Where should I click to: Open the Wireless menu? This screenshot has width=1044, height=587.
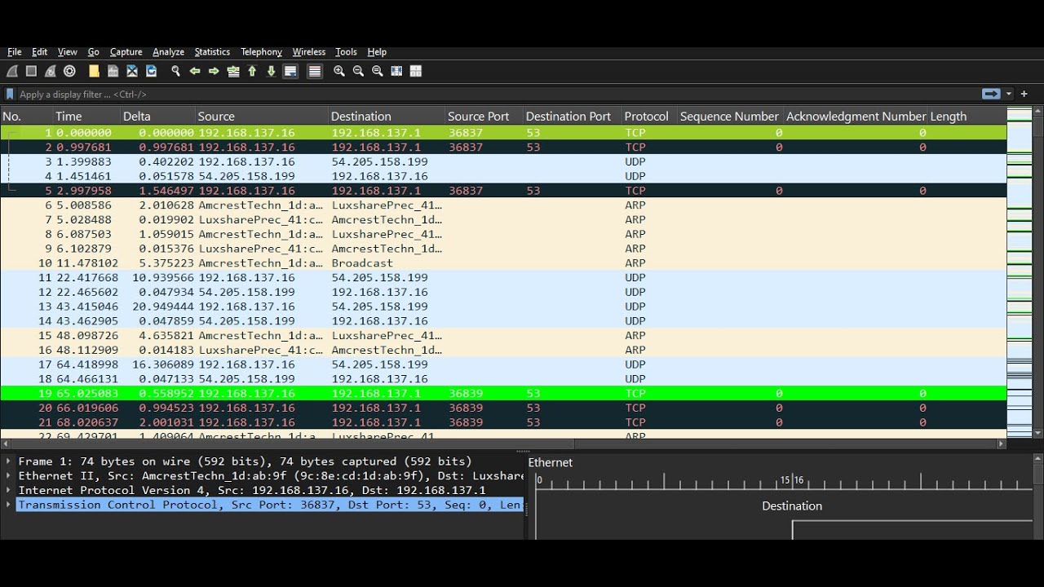tap(308, 52)
